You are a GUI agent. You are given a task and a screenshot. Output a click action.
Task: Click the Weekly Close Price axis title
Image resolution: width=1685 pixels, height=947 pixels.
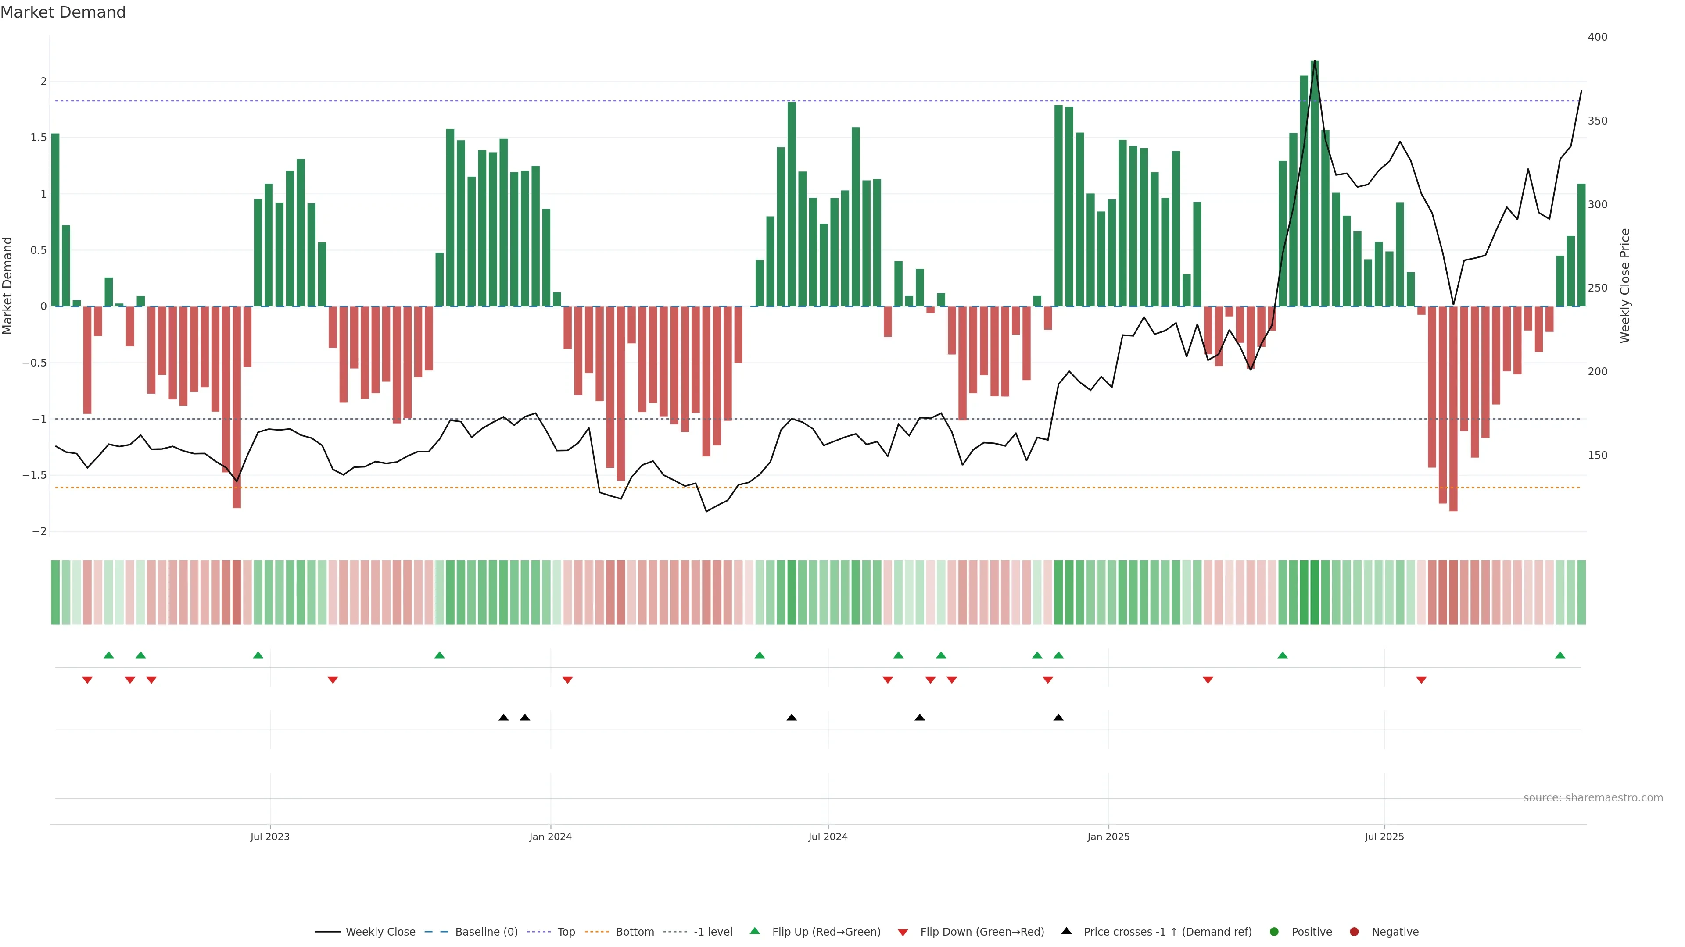pyautogui.click(x=1625, y=285)
